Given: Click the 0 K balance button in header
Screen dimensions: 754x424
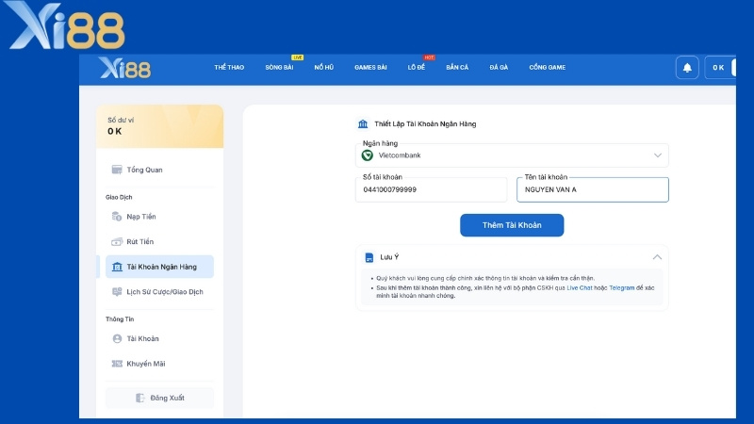Looking at the screenshot, I should tap(719, 68).
